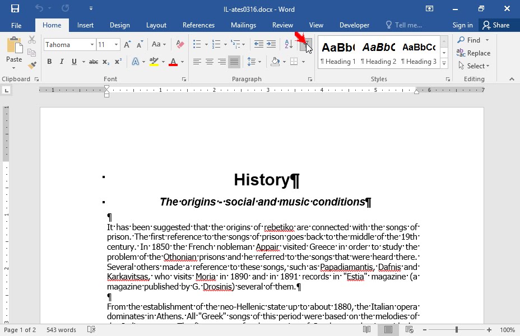Toggle Show/Hide paragraph marks
The height and width of the screenshot is (336, 520).
click(x=306, y=44)
